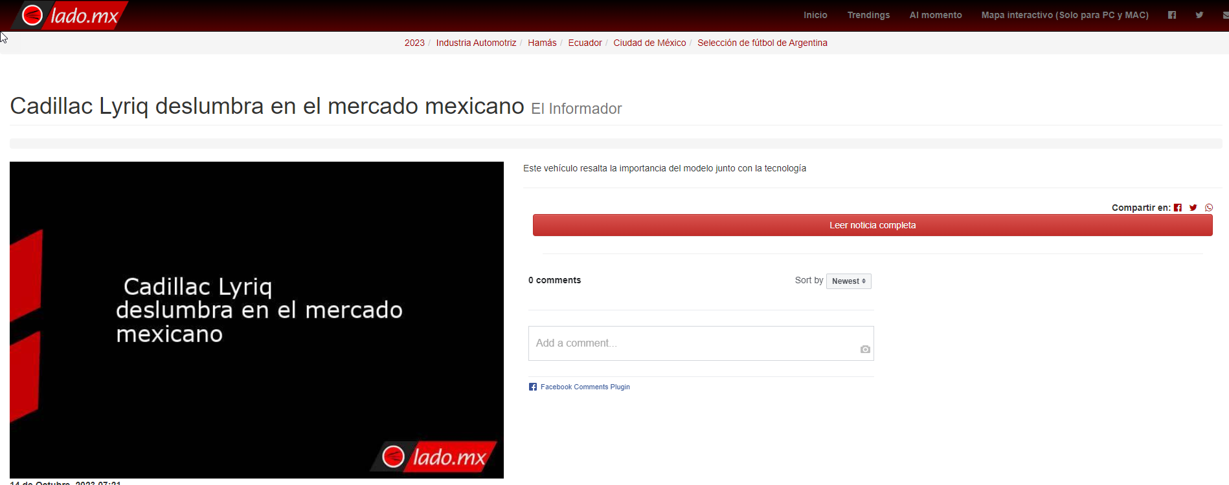Focus the Add a comment field

tap(701, 343)
